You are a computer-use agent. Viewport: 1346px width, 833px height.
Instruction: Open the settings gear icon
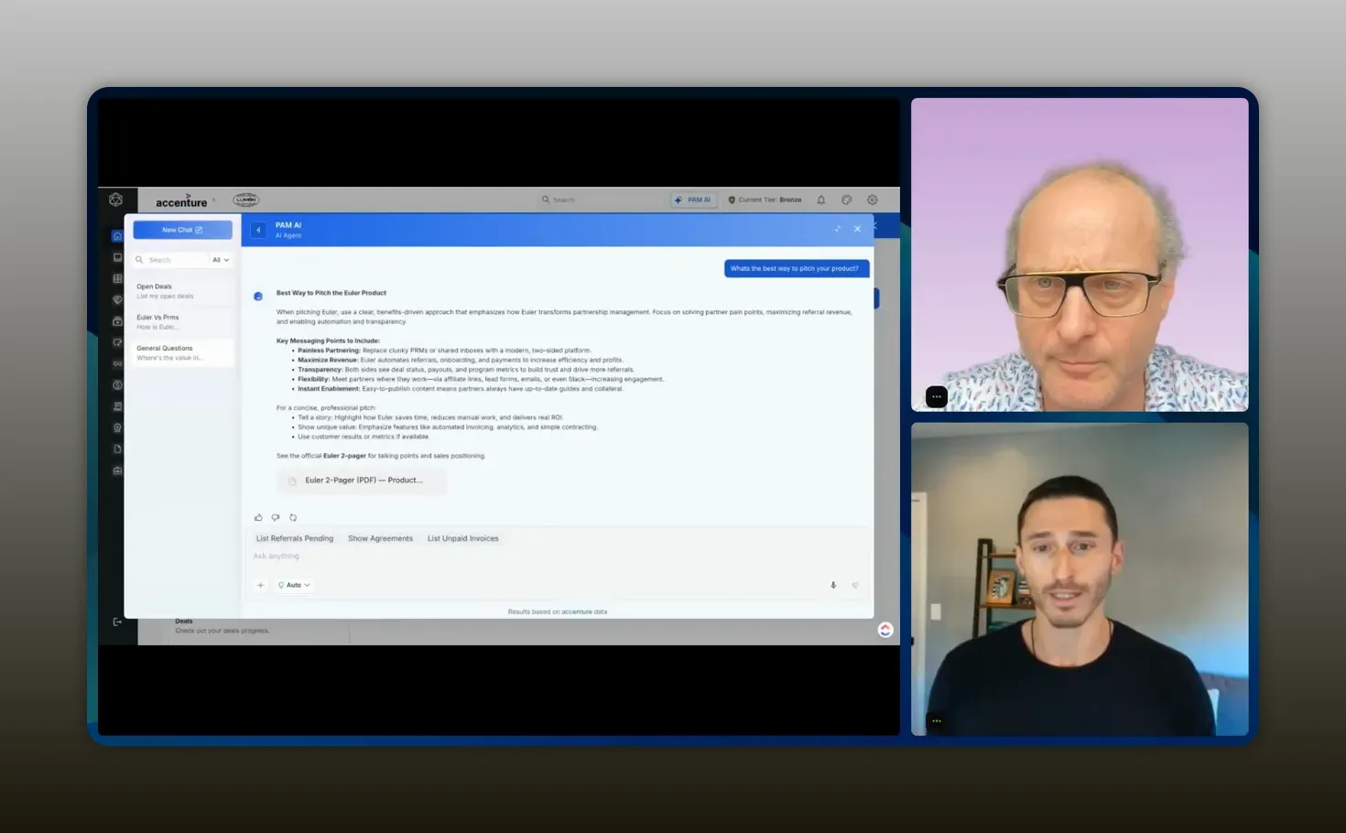click(x=873, y=200)
